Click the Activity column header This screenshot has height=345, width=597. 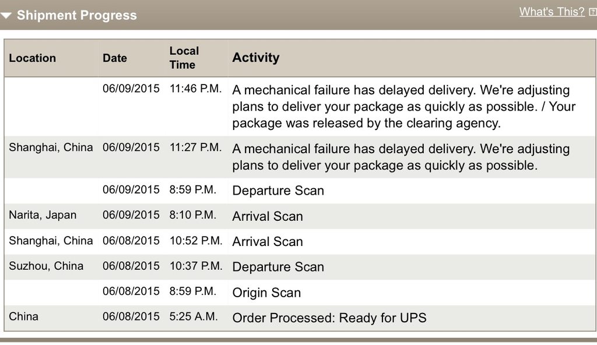pyautogui.click(x=256, y=58)
